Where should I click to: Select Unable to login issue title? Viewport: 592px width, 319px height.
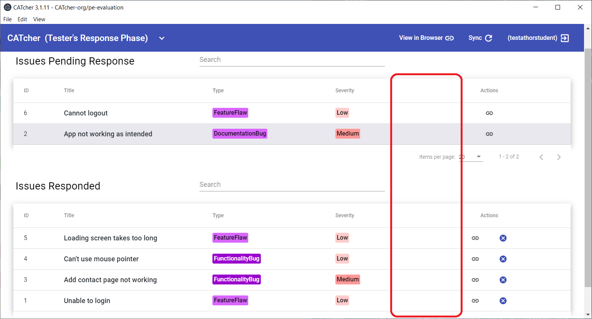87,301
